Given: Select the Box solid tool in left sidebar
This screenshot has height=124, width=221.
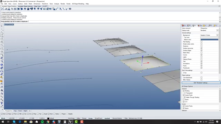Looking at the screenshot, I should 2,65.
